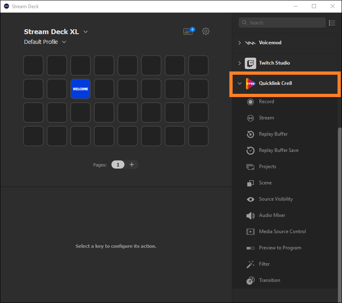Click the Source Visibility eye icon
The image size is (342, 303).
(251, 199)
